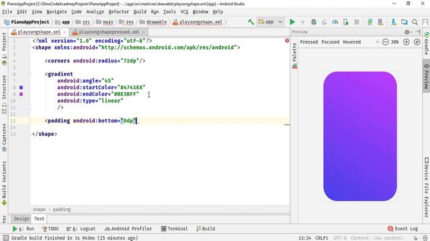Click the Stop square icon in toolbar
The image size is (430, 241).
pyautogui.click(x=357, y=22)
